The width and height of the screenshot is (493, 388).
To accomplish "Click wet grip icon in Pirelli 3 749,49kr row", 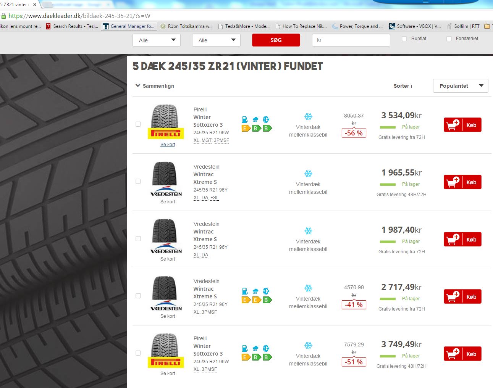I will [255, 348].
